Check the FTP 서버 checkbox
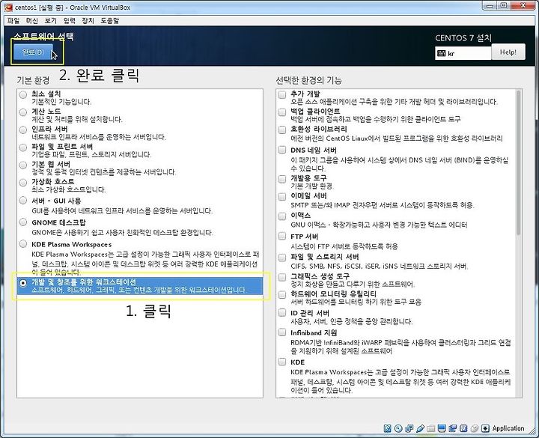 pyautogui.click(x=282, y=236)
